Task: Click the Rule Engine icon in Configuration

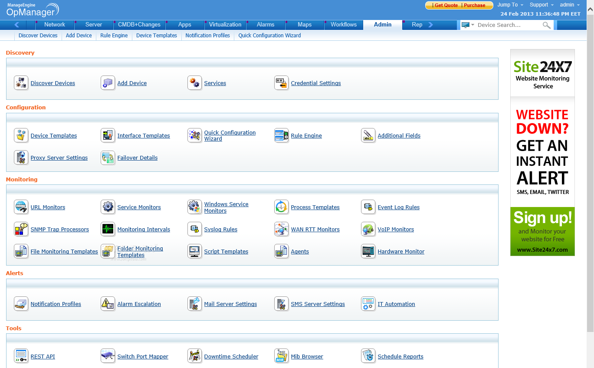Action: (x=281, y=135)
